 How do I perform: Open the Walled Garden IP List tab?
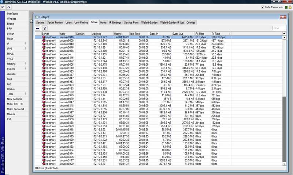click(172, 23)
